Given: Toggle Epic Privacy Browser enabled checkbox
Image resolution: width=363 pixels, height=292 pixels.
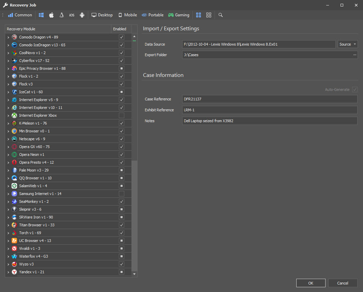Looking at the screenshot, I should coord(122,68).
